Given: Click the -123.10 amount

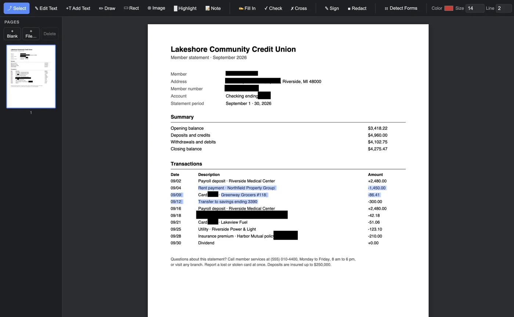Looking at the screenshot, I should pyautogui.click(x=375, y=229).
